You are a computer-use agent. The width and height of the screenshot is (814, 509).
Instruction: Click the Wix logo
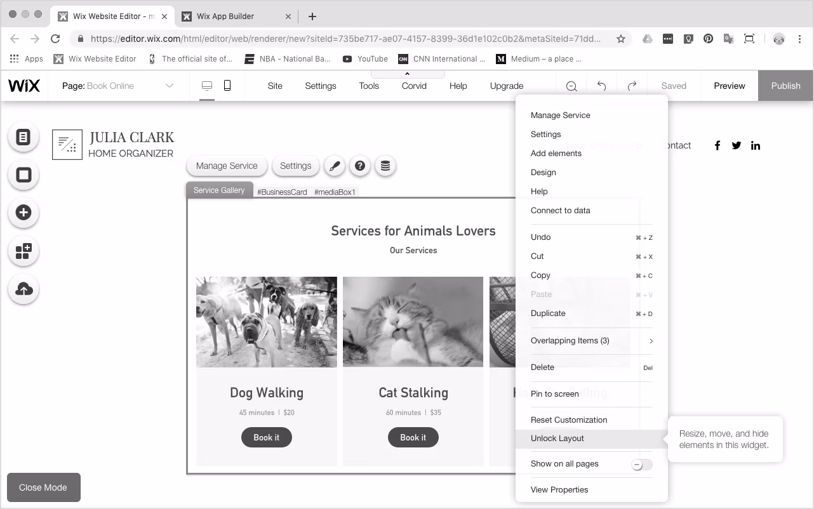24,86
